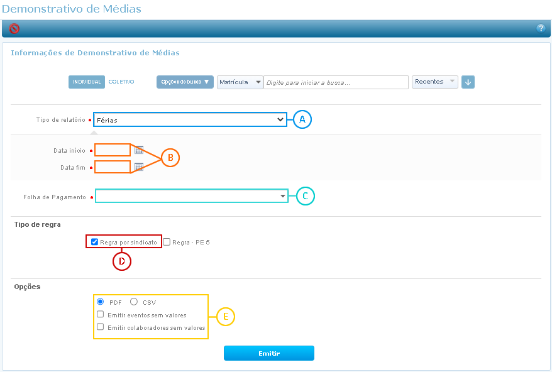Click the search field to start typing
The image size is (552, 372).
[x=336, y=82]
